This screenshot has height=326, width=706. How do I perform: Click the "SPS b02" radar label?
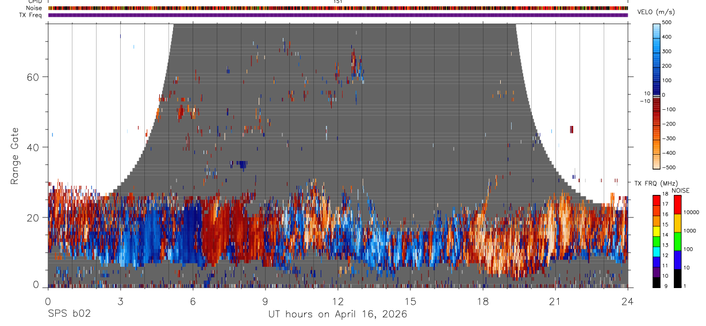pyautogui.click(x=68, y=314)
